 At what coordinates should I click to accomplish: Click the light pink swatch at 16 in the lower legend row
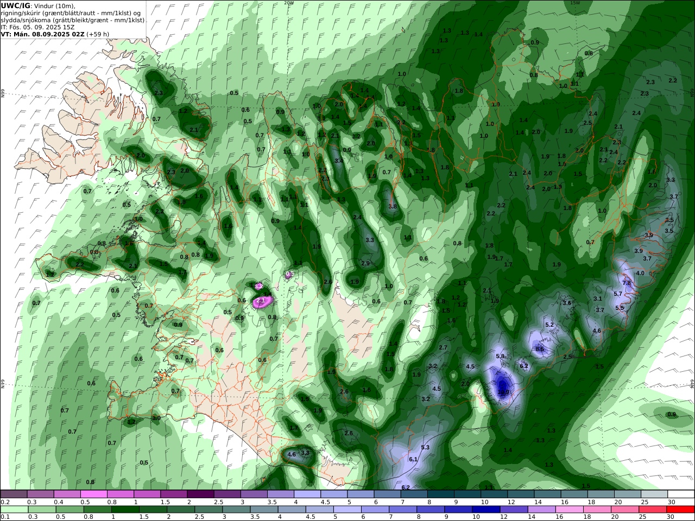(x=569, y=509)
